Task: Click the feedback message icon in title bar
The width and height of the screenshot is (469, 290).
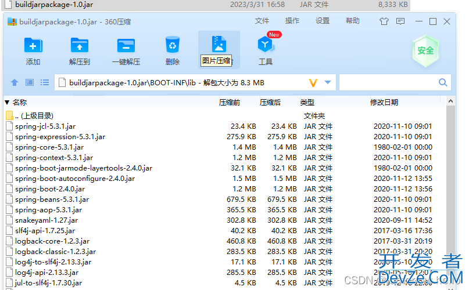Action: [400, 21]
